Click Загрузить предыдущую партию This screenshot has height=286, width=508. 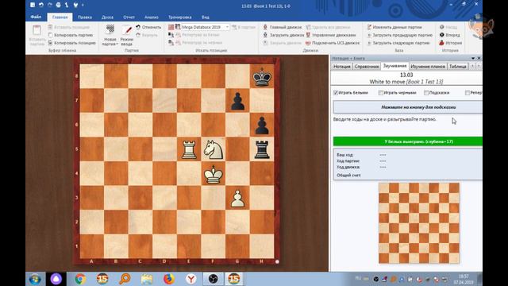[400, 35]
